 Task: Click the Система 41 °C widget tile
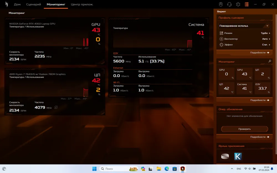tap(244, 88)
